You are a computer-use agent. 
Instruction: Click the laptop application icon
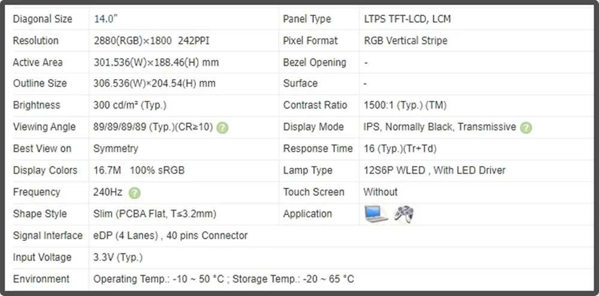coord(376,214)
